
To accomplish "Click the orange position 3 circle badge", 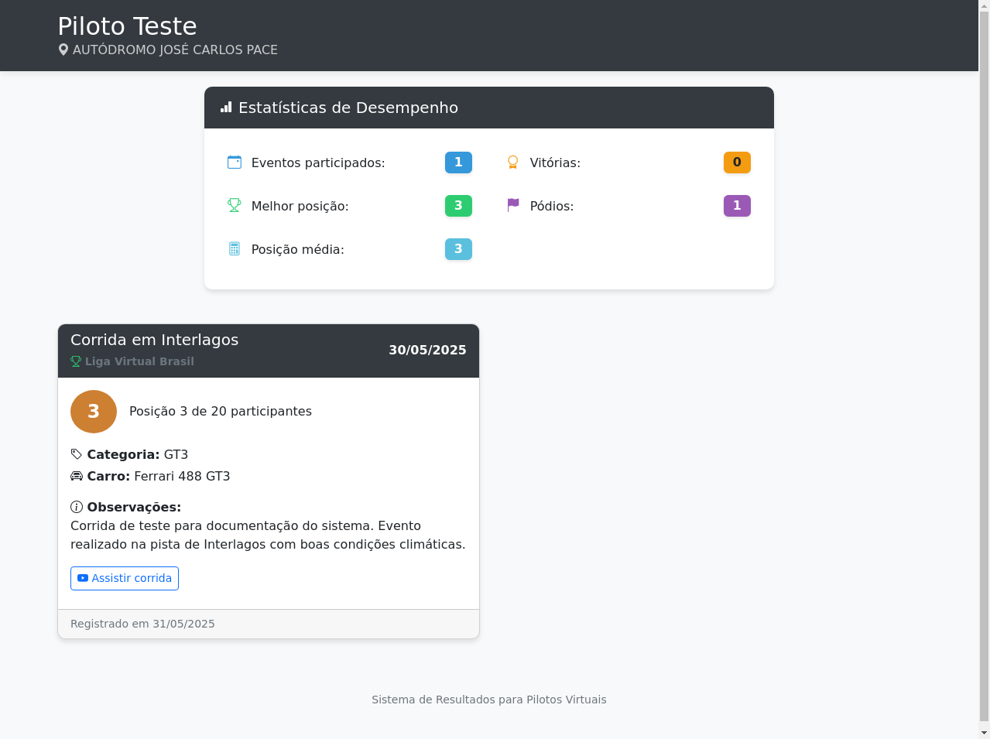I will [94, 412].
